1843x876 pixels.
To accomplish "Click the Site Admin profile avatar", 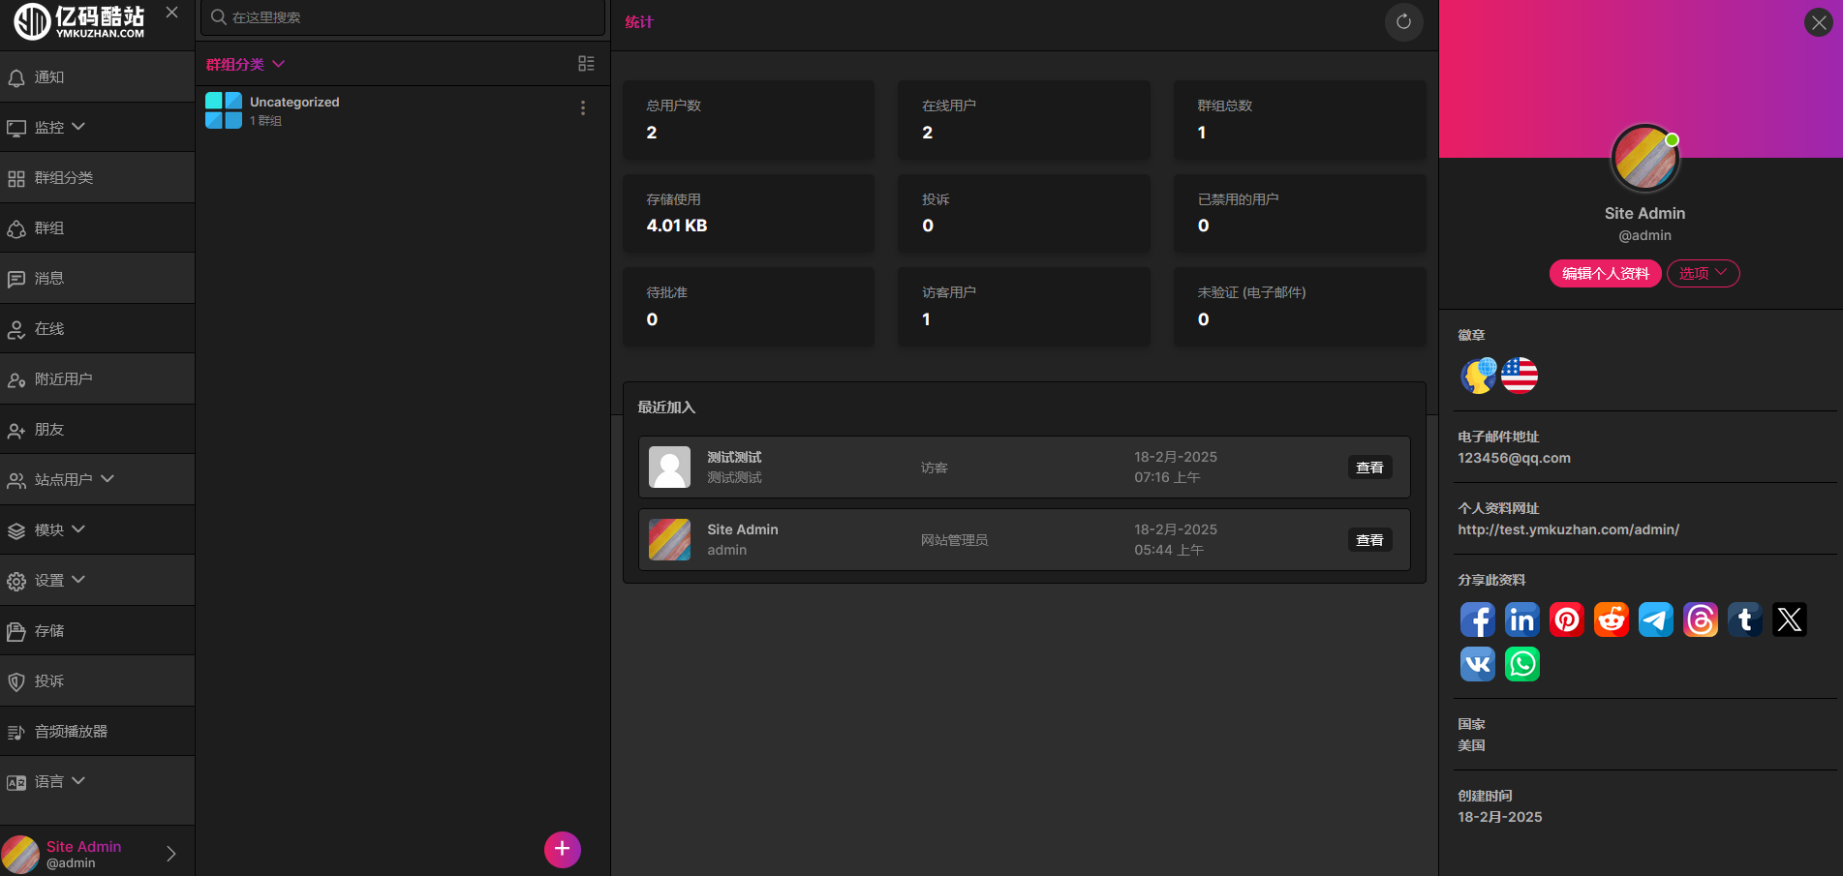I will (x=1643, y=158).
